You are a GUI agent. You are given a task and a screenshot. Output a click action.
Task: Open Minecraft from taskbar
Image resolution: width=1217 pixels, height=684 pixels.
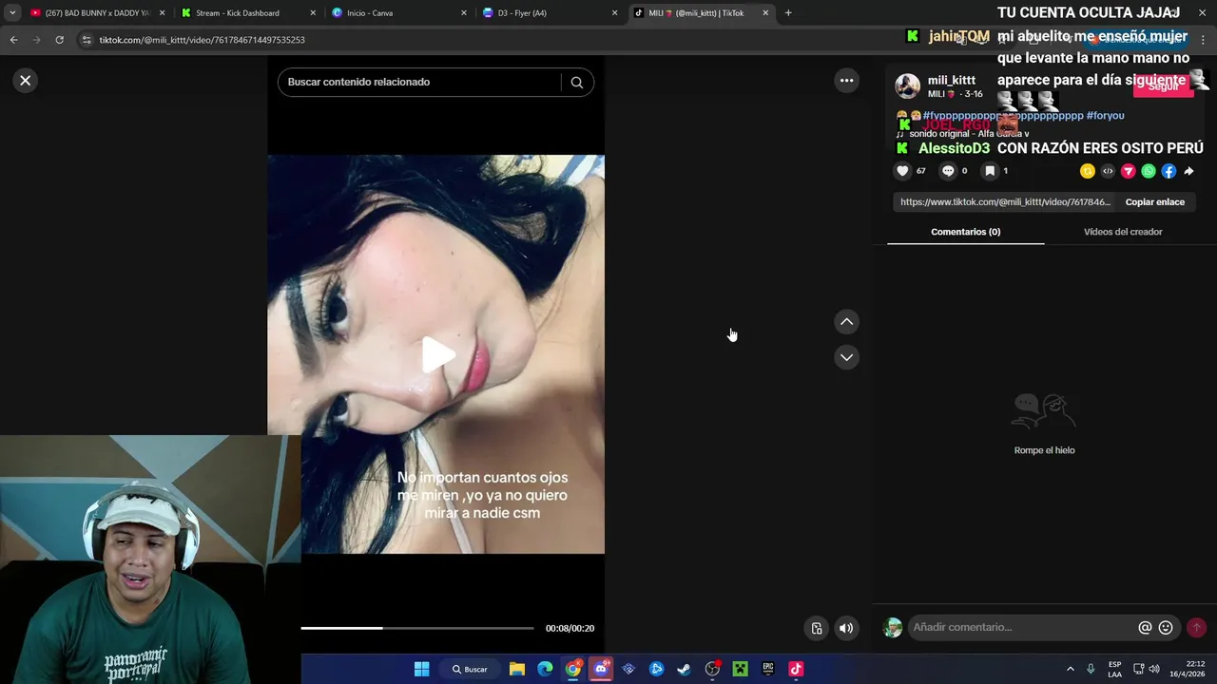(x=740, y=669)
